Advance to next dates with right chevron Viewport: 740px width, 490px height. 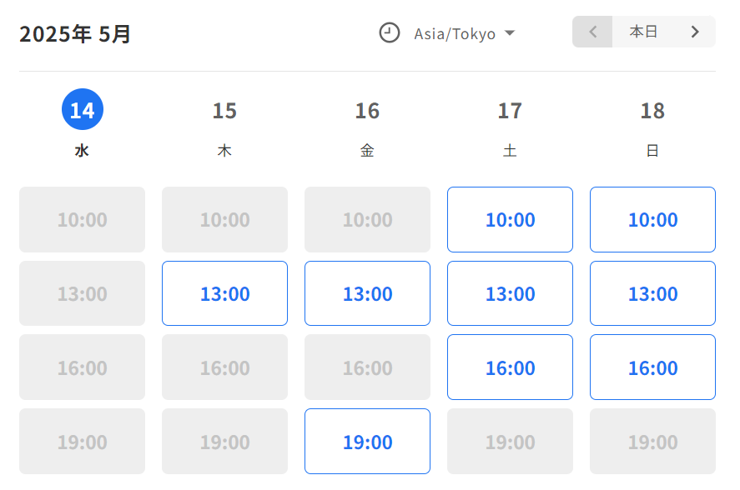(x=695, y=32)
